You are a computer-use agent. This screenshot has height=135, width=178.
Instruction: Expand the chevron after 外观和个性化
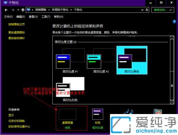coord(71,10)
